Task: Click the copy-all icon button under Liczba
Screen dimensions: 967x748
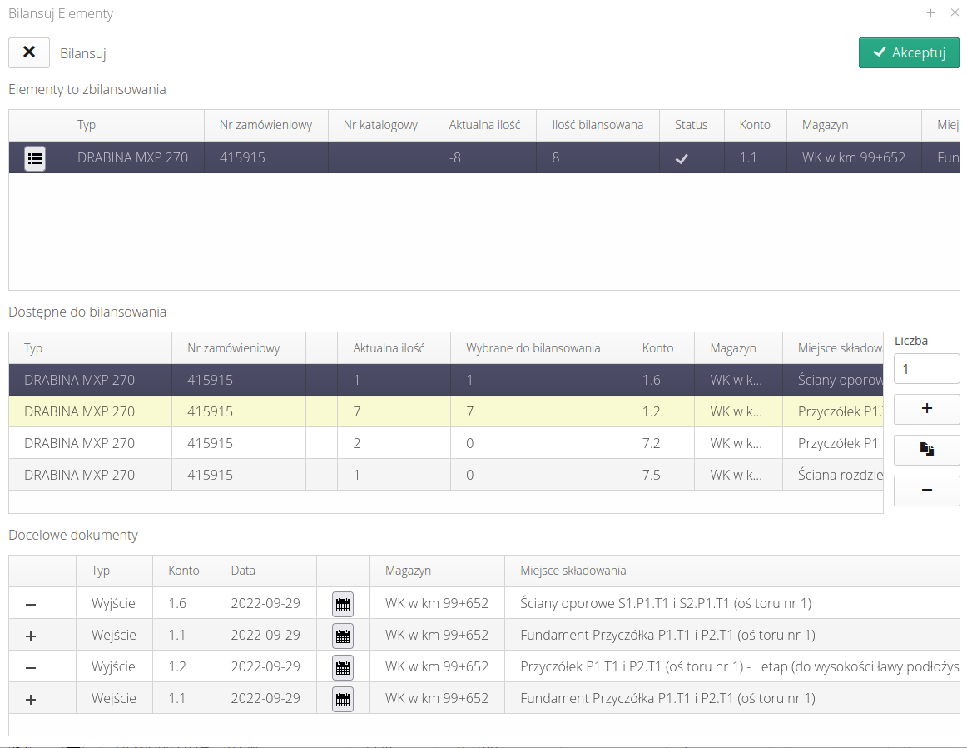Action: pos(926,450)
